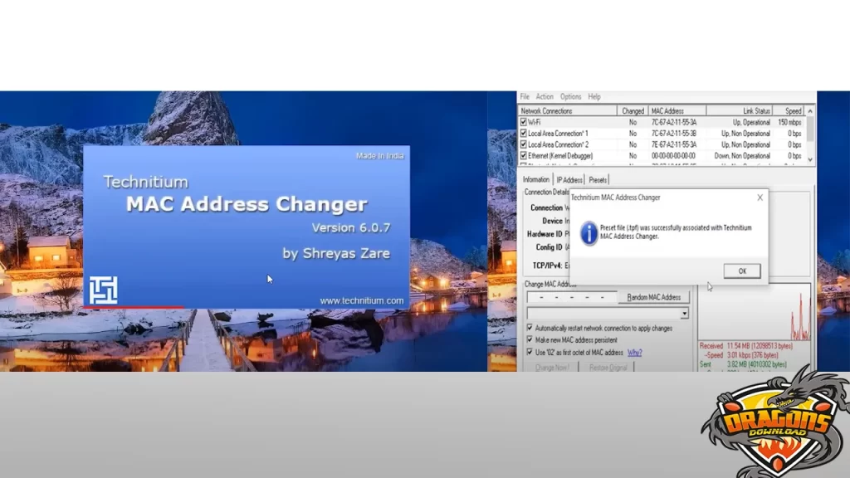Image resolution: width=850 pixels, height=478 pixels.
Task: Click the Random MAC Address button
Action: coord(654,297)
